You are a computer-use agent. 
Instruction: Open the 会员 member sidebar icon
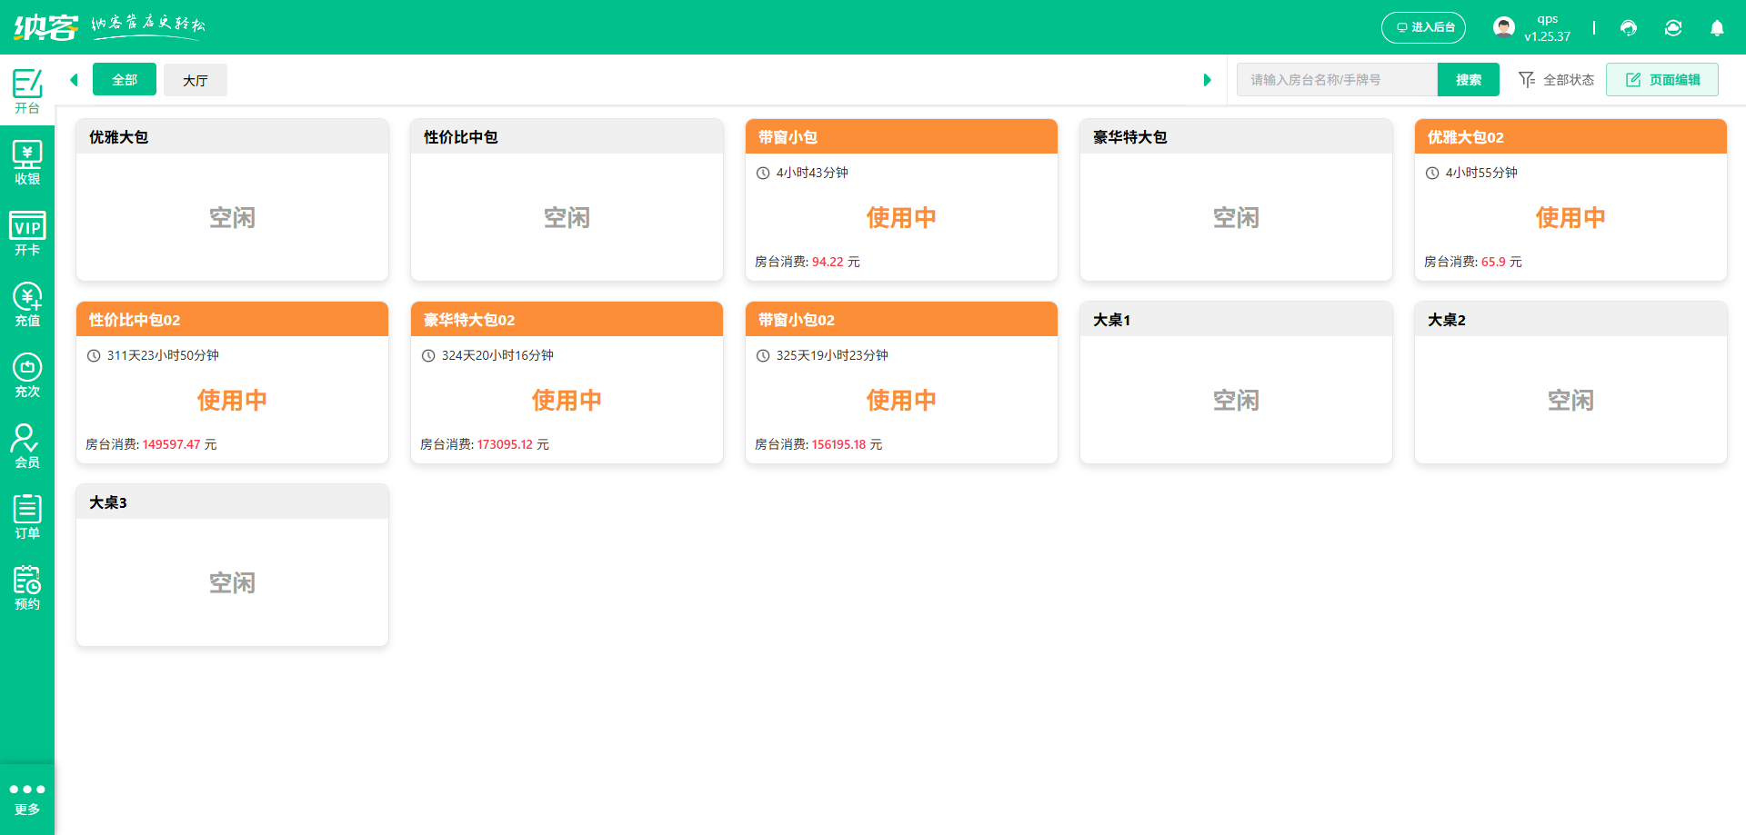pyautogui.click(x=27, y=446)
